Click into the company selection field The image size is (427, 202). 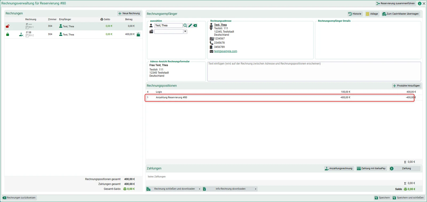tap(169, 31)
